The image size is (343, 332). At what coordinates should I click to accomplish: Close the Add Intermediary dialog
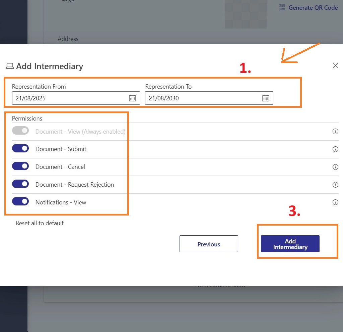(335, 66)
